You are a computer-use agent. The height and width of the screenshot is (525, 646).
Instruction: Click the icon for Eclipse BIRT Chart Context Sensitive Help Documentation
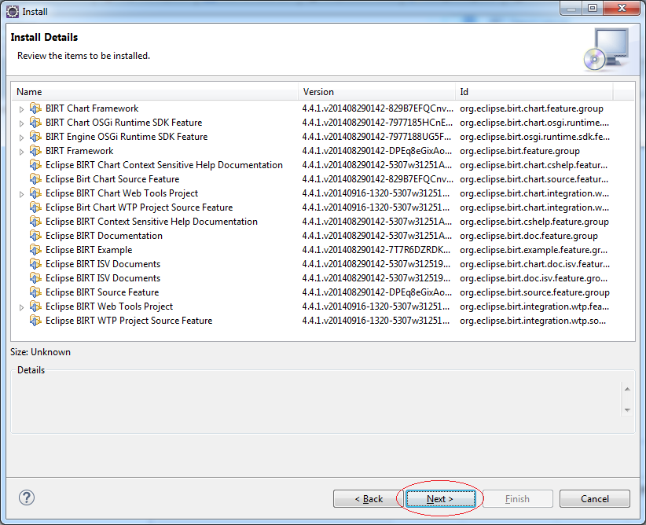coord(35,165)
